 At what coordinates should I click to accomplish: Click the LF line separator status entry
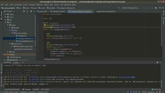139,92
